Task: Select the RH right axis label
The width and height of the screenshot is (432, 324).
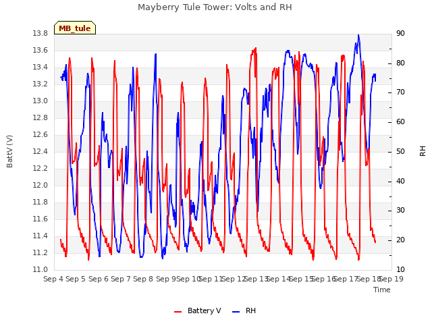Action: click(423, 151)
